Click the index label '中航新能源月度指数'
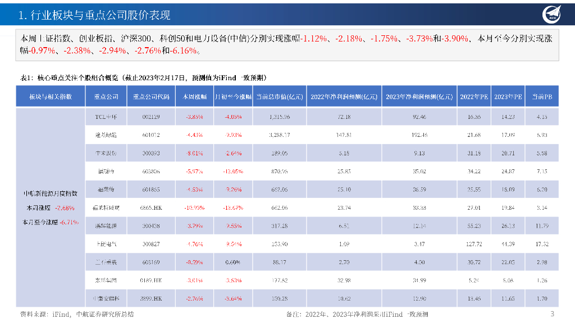The width and height of the screenshot is (575, 323). (51, 193)
